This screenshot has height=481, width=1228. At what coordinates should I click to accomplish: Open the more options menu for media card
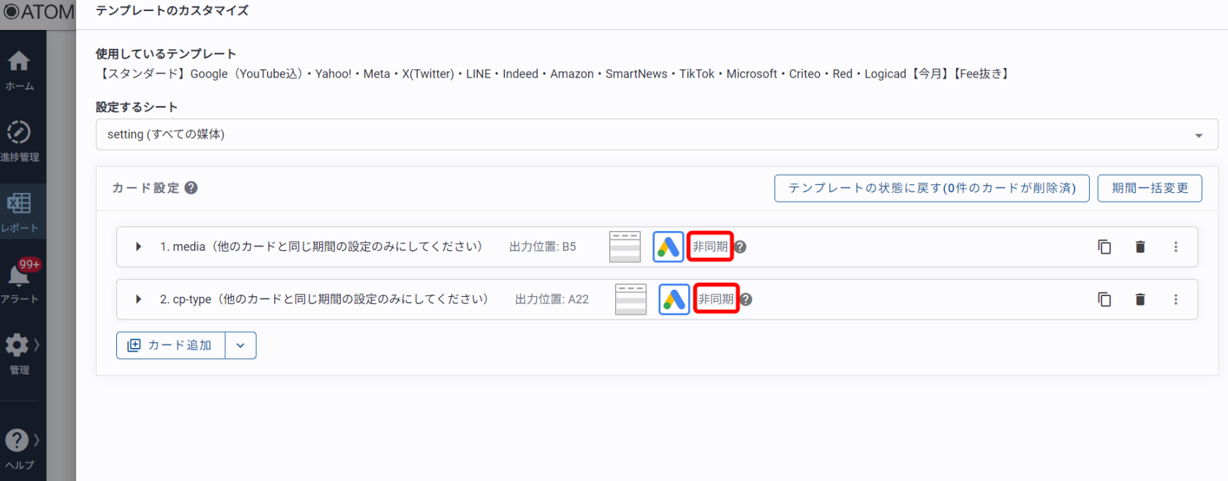click(1175, 247)
